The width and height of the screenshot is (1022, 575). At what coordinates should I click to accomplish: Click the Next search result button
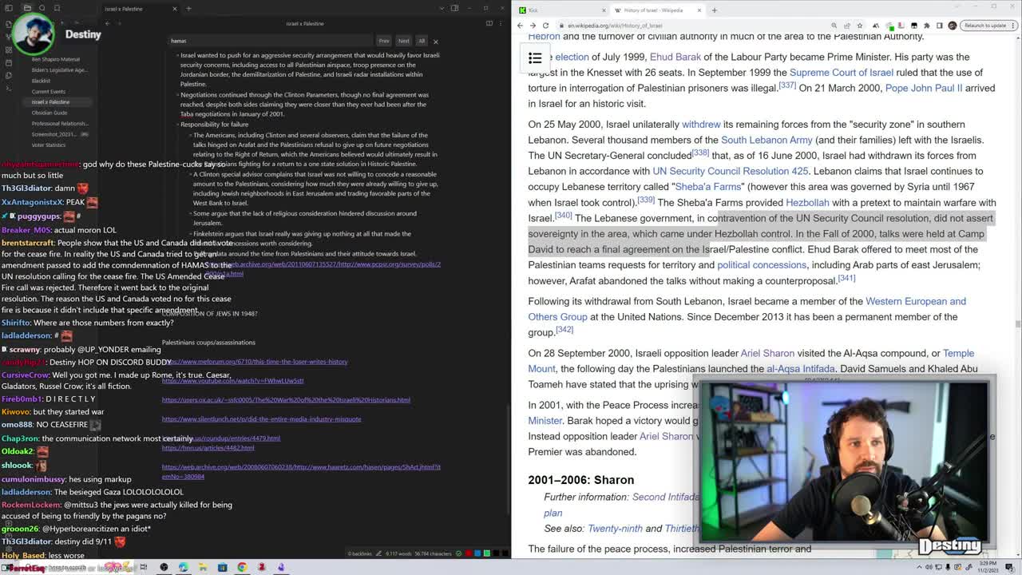point(403,41)
